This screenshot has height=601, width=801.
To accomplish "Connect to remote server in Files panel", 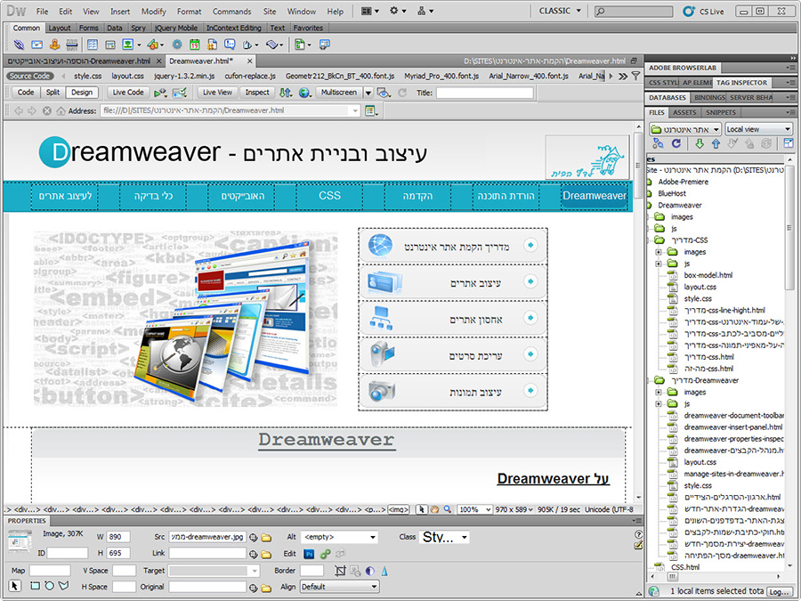I will click(x=658, y=143).
